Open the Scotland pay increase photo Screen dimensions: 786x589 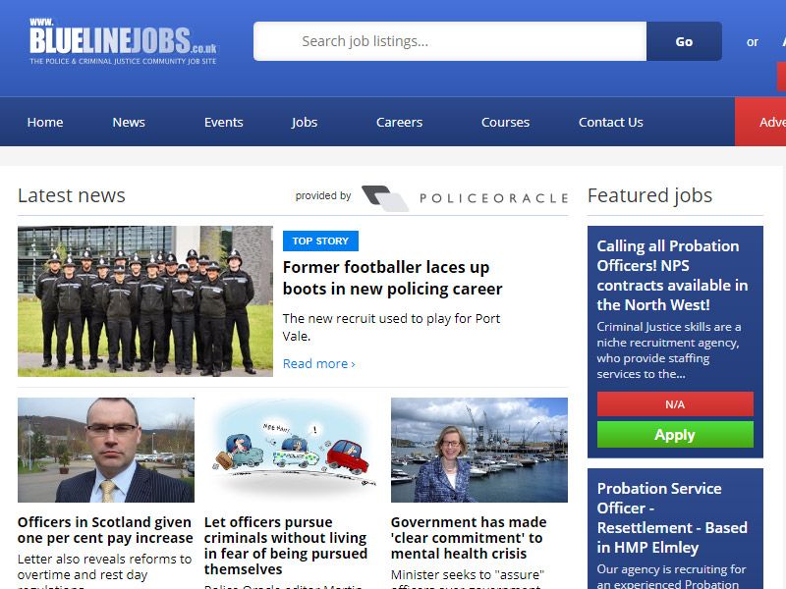pos(106,450)
